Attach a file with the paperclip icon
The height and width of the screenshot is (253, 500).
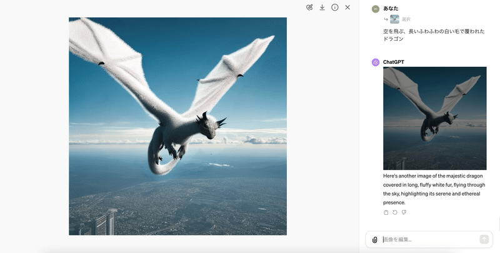374,240
